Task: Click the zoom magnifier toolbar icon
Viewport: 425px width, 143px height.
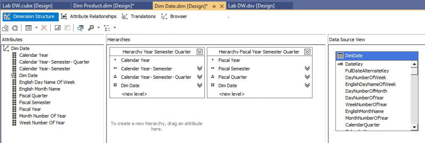Action: (x=91, y=28)
